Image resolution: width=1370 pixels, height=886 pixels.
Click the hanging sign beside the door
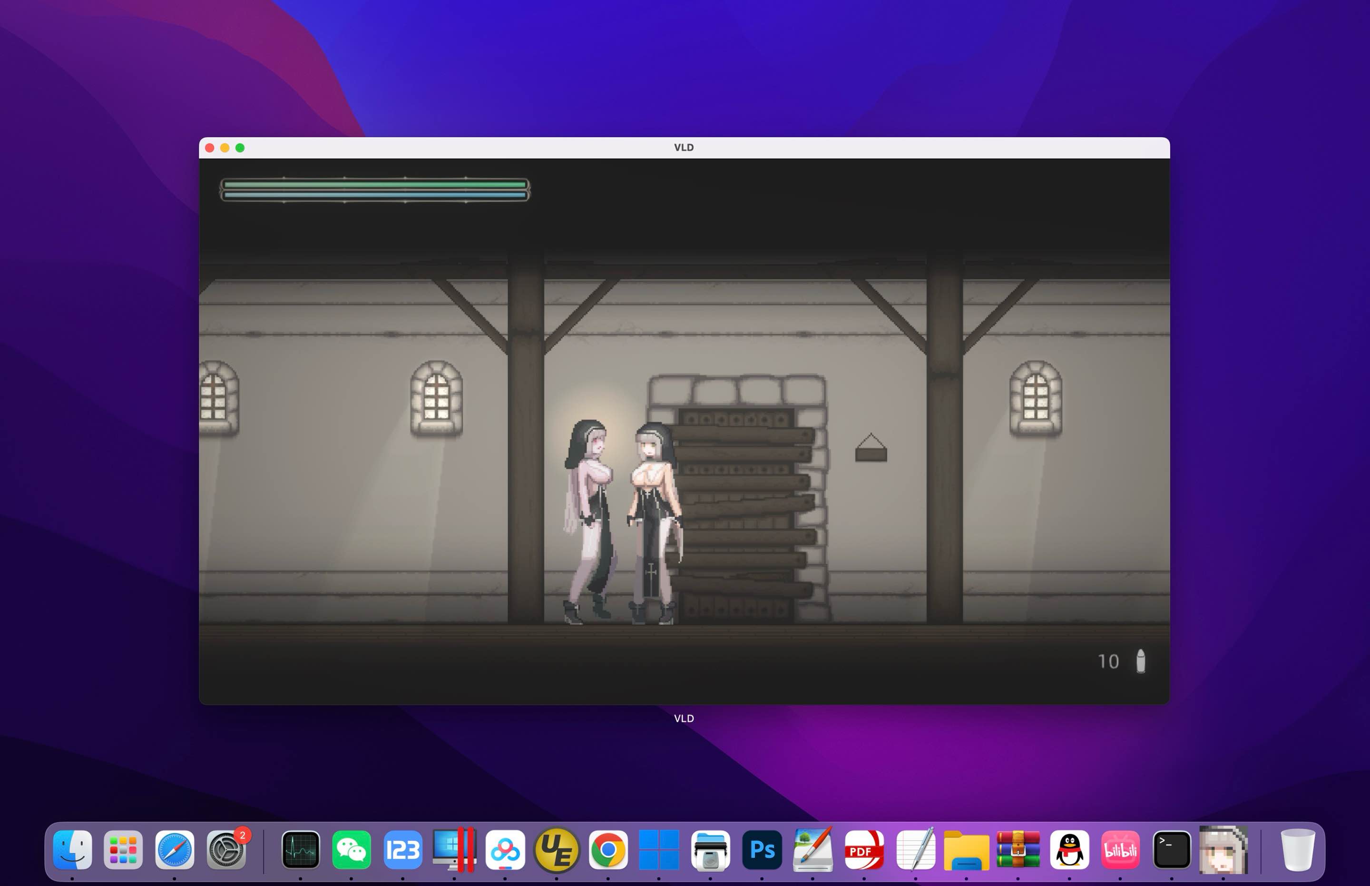tap(871, 448)
